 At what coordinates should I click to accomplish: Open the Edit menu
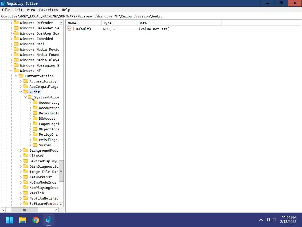point(19,10)
